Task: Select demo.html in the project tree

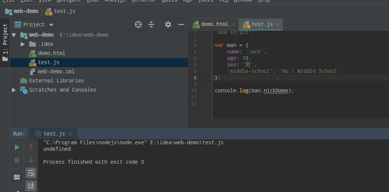Action: 52,53
